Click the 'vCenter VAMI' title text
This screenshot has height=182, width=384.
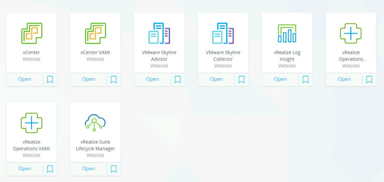pyautogui.click(x=95, y=52)
